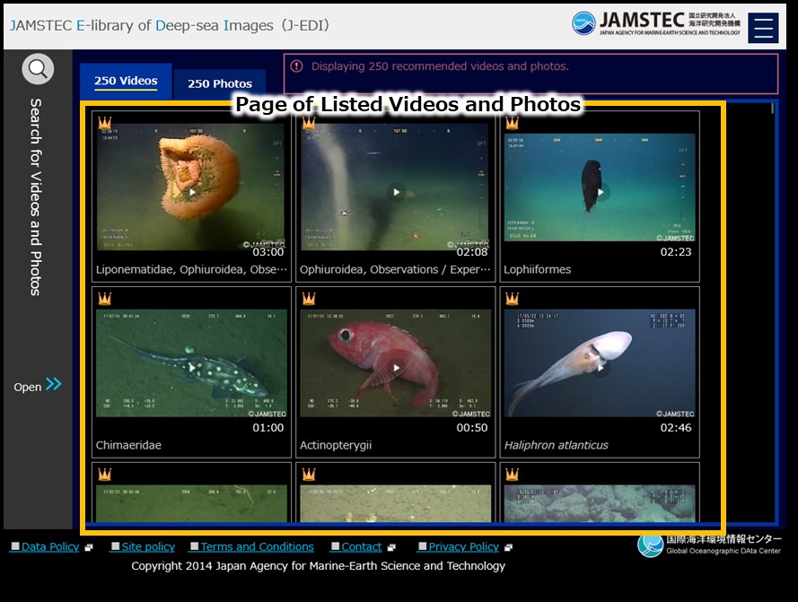Select the Chimaeridae caption
The height and width of the screenshot is (602, 798).
coord(128,445)
